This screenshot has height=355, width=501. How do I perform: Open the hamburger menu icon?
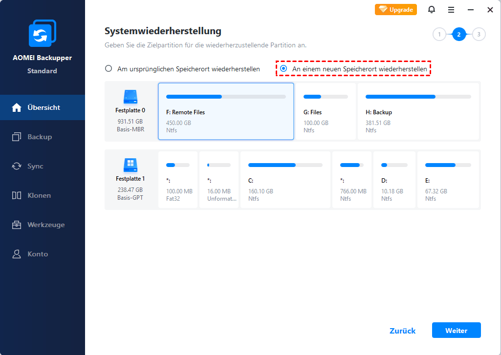[451, 10]
